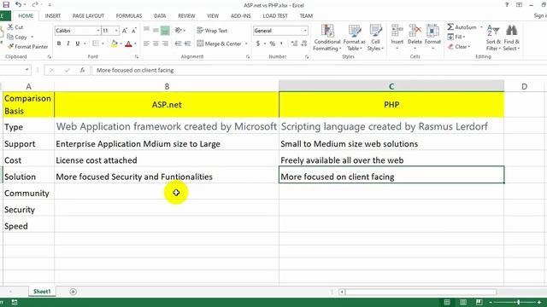Open the VIEW tab
This screenshot has height=307, width=547.
[x=213, y=16]
